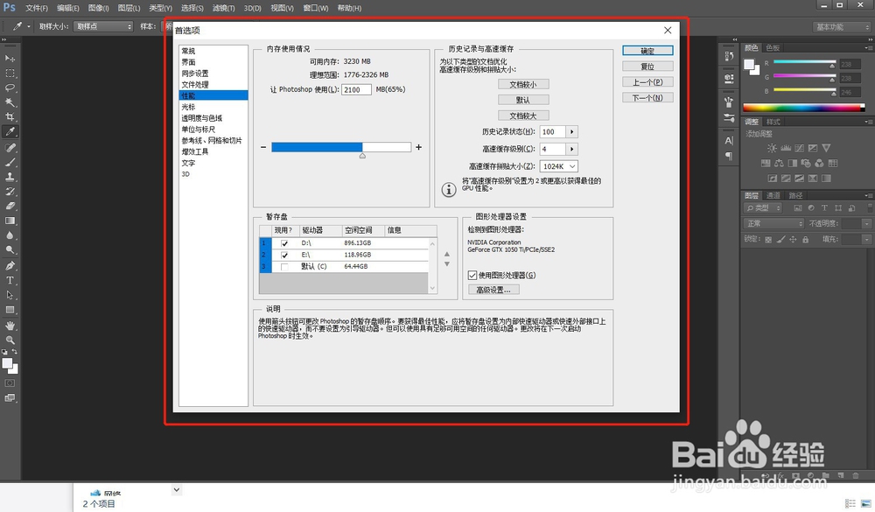The height and width of the screenshot is (512, 875).
Task: Select the Zoom tool
Action: [x=10, y=340]
